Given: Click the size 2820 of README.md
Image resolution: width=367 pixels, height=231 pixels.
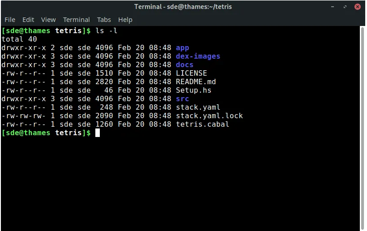Looking at the screenshot, I should click(x=104, y=81).
